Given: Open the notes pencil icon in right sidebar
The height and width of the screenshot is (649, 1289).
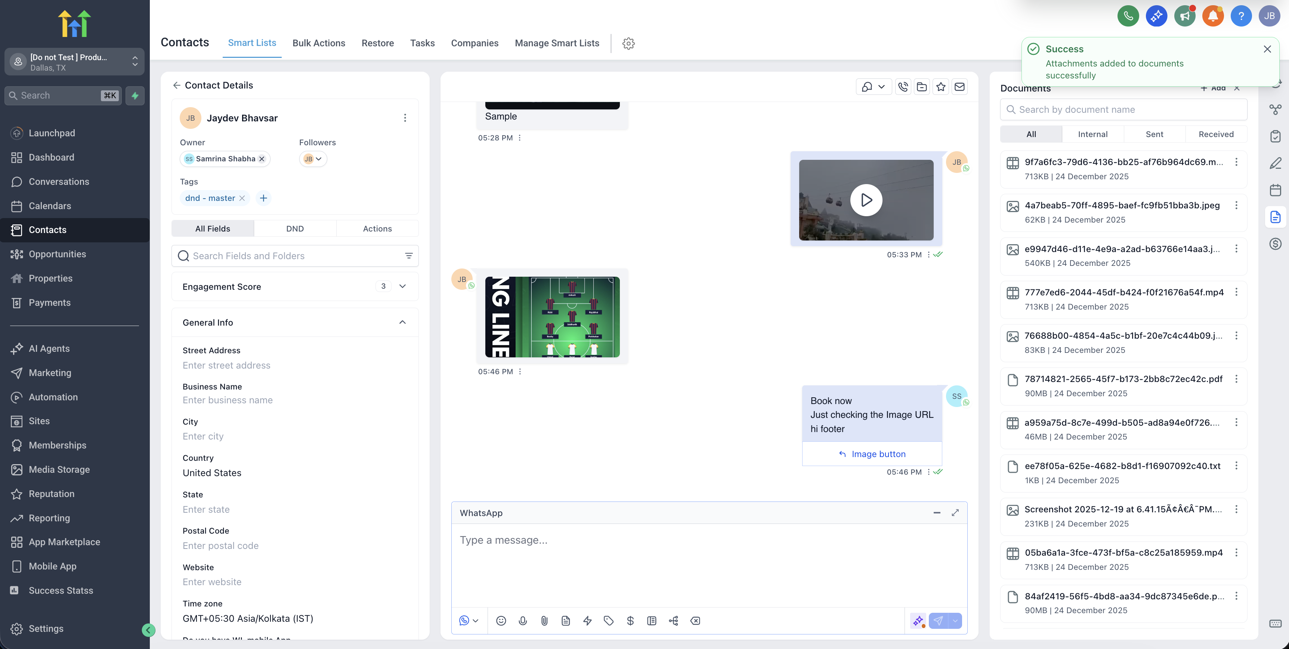Looking at the screenshot, I should coord(1276,164).
